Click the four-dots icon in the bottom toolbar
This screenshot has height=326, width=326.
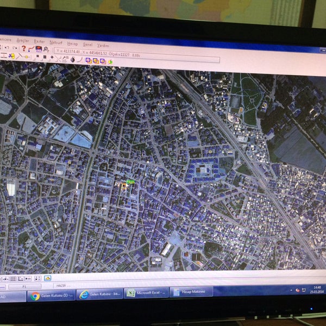pos(37,278)
